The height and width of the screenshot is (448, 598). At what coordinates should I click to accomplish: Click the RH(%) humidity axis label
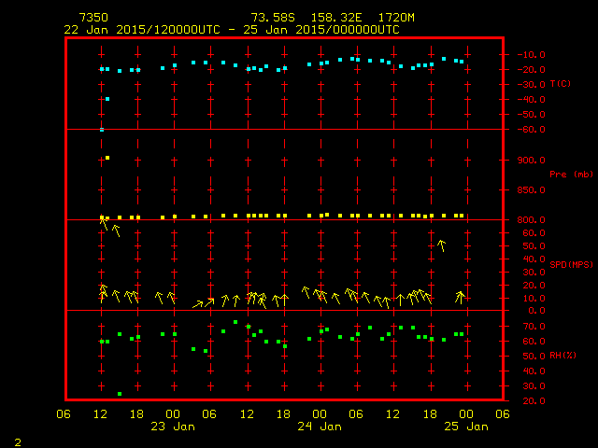(x=561, y=356)
